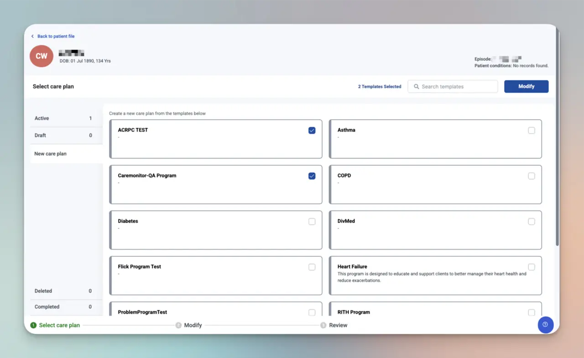Screen dimensions: 584x358
Task: Click the Caremonitor-QA Program card title
Action: (147, 175)
